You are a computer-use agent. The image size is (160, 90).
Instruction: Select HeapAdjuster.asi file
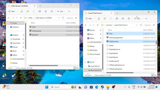(130, 49)
